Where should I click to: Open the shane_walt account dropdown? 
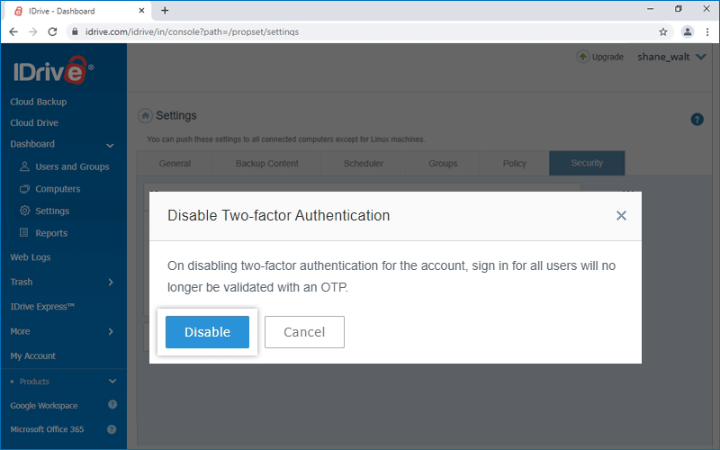[670, 57]
